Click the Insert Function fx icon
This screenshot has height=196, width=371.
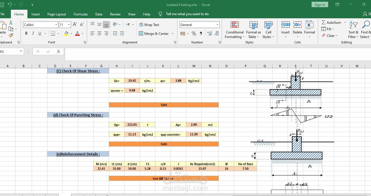(59, 51)
